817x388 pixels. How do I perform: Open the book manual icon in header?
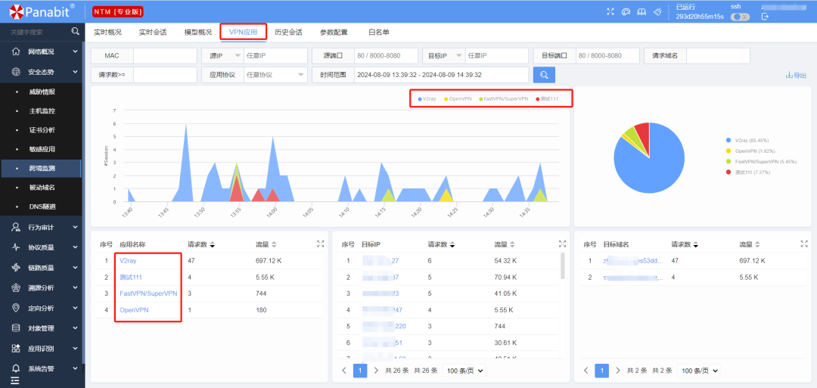[x=642, y=11]
